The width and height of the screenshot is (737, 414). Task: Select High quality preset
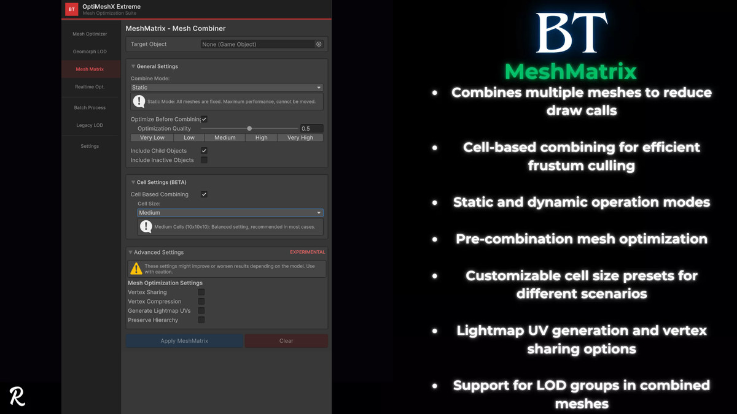[262, 138]
